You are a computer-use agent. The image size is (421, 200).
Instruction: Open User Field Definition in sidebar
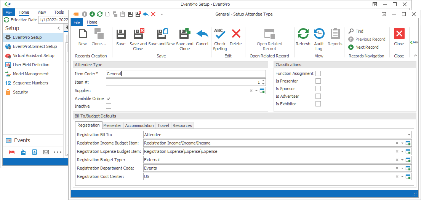[33, 65]
